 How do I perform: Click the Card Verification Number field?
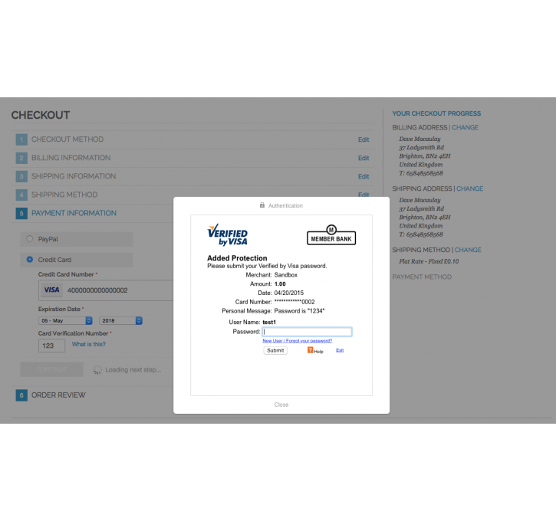[52, 346]
